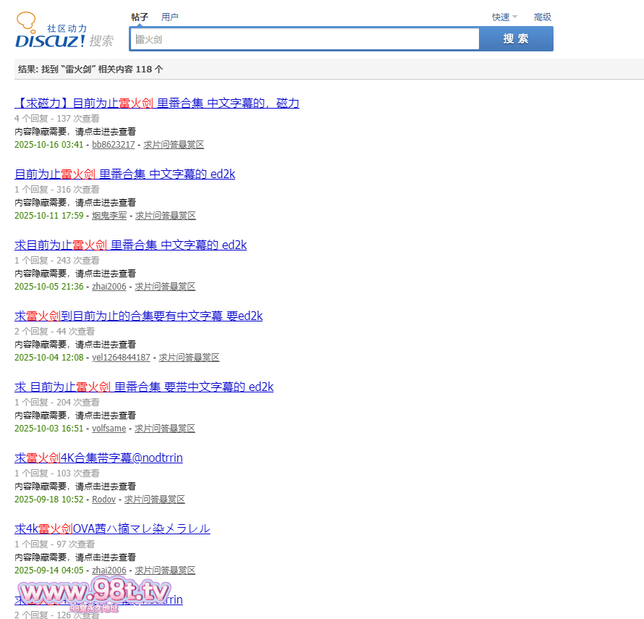Open the 求目前为止雷火剑 里番合集 result

pyautogui.click(x=130, y=245)
